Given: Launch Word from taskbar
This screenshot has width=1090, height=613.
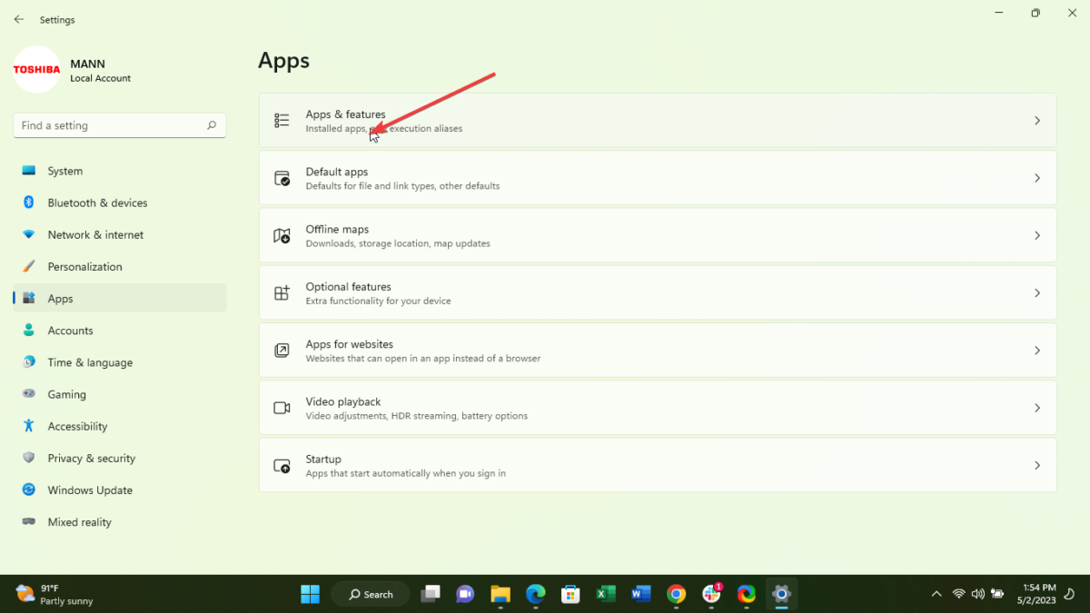Looking at the screenshot, I should [640, 594].
